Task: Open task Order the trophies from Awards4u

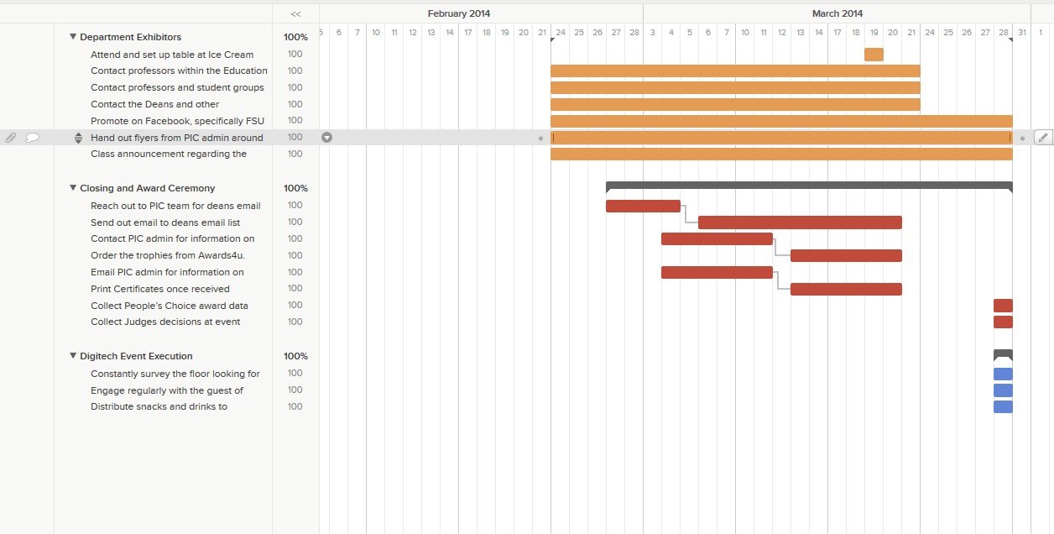Action: tap(168, 255)
